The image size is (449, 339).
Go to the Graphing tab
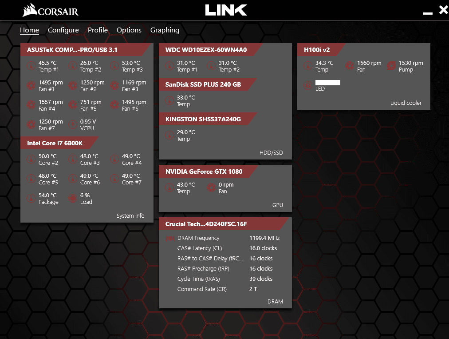tap(165, 30)
